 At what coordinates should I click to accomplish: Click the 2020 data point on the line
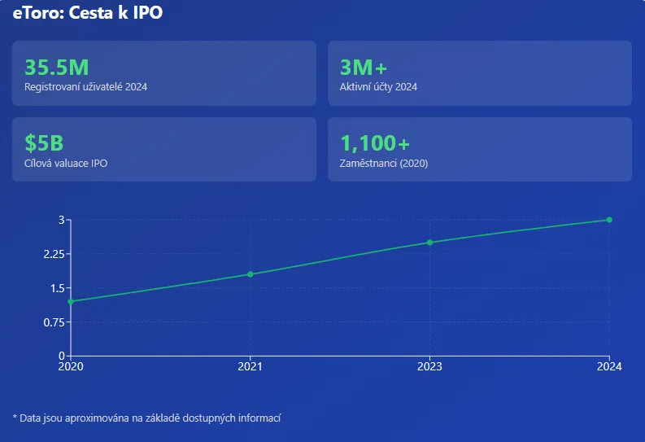pyautogui.click(x=71, y=301)
